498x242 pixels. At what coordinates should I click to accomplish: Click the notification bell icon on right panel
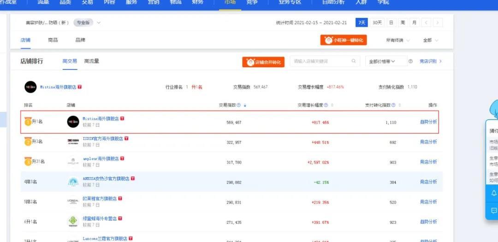click(x=494, y=193)
